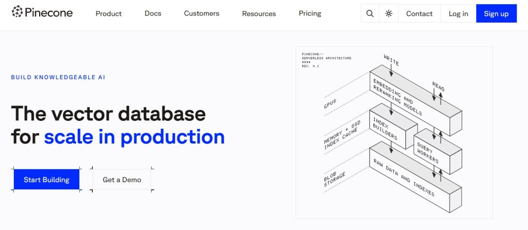This screenshot has width=528, height=230.
Task: Go to the Docs nav item
Action: click(153, 13)
